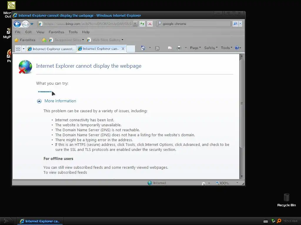
Task: Open the address bar history dropdown arrow
Action: tap(135, 24)
